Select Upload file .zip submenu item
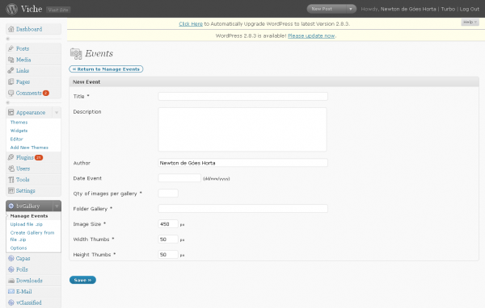This screenshot has width=485, height=308. click(x=27, y=224)
